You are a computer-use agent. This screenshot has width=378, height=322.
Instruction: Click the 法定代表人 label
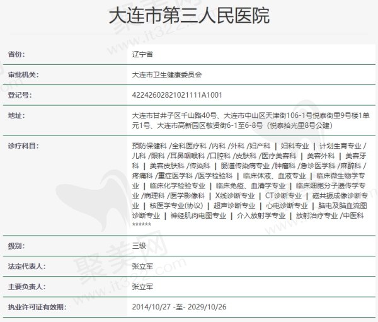tap(26, 267)
